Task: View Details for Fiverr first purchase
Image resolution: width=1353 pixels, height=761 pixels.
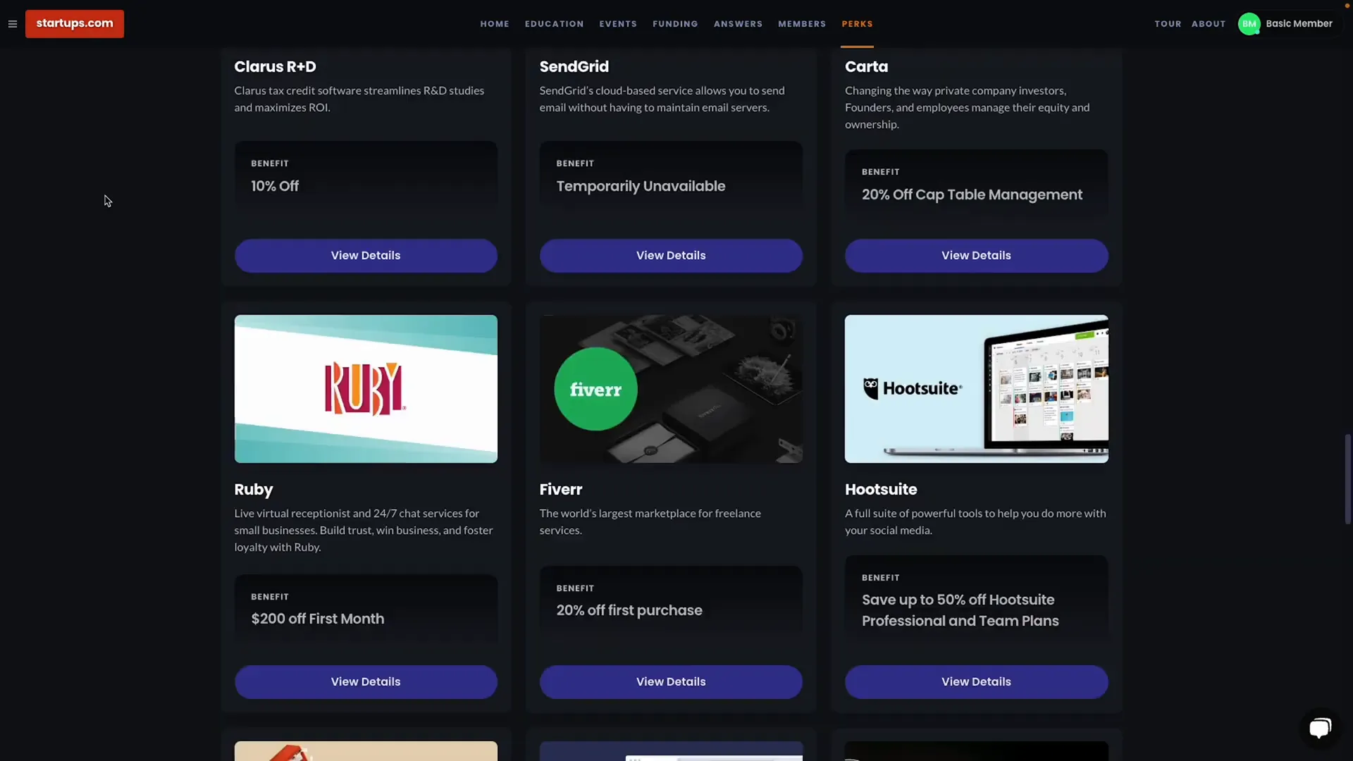Action: [671, 681]
